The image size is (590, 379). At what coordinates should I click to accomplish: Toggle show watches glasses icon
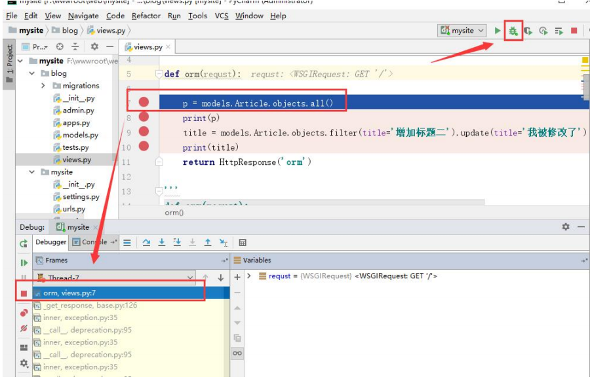[x=237, y=353]
